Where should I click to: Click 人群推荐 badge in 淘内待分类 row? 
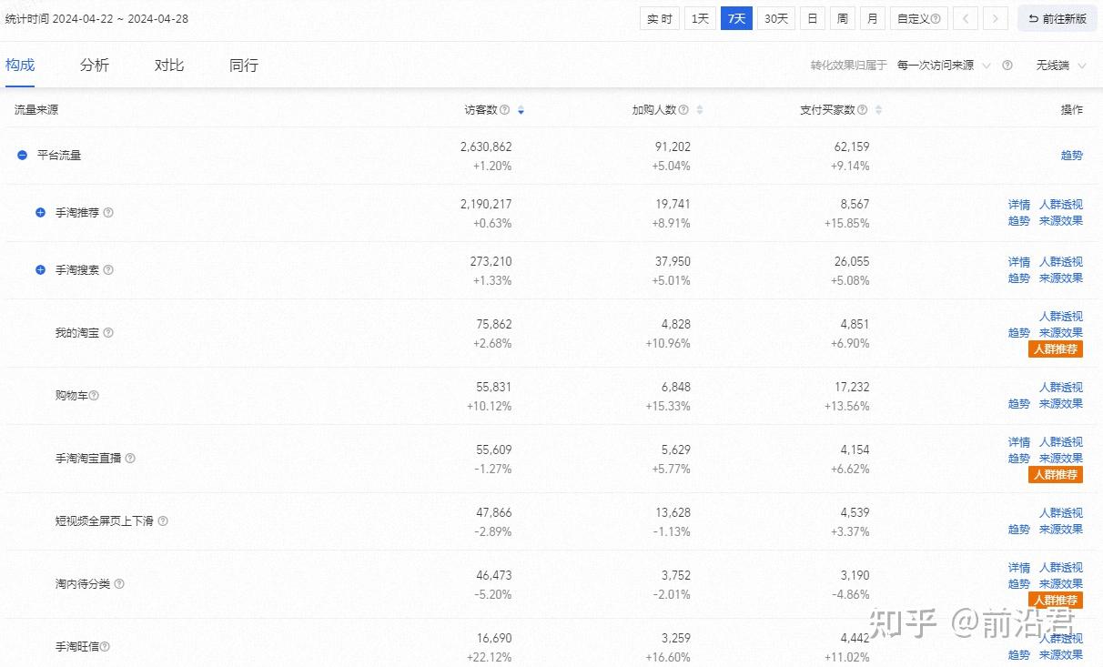pos(1056,601)
